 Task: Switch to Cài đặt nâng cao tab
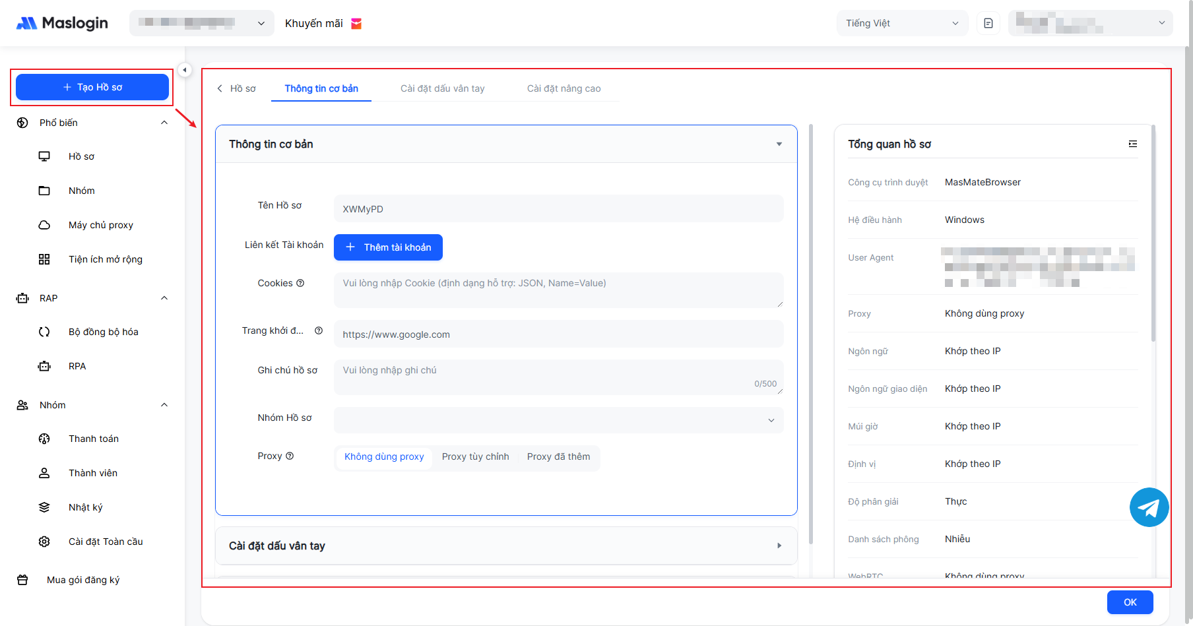point(564,88)
